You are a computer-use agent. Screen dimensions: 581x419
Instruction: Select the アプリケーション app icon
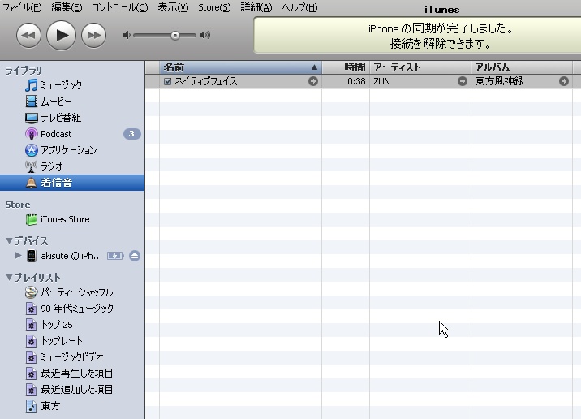[31, 150]
